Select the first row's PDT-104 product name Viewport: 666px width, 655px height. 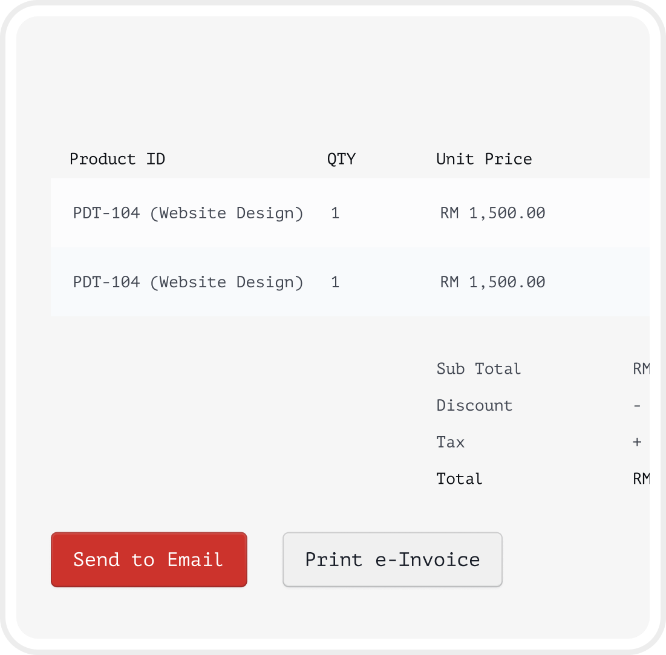(x=188, y=213)
